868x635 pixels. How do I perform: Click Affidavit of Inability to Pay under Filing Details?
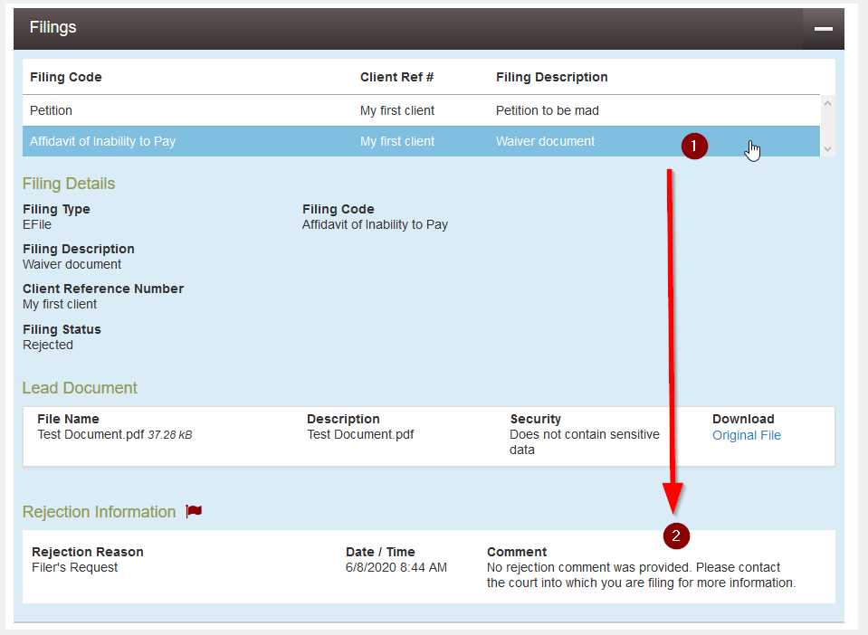pyautogui.click(x=375, y=224)
